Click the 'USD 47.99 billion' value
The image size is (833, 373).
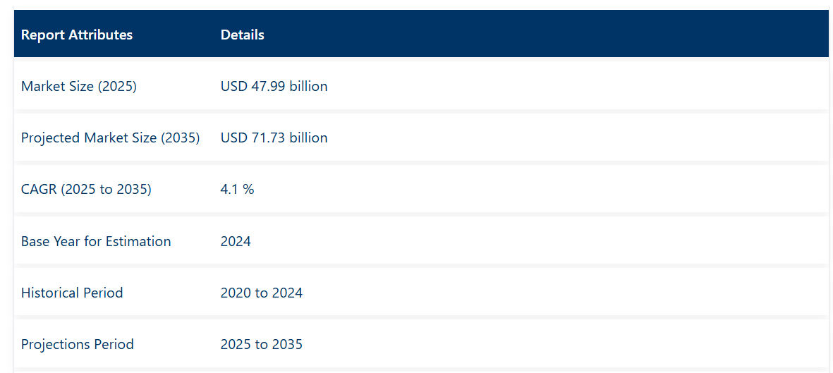click(x=274, y=86)
